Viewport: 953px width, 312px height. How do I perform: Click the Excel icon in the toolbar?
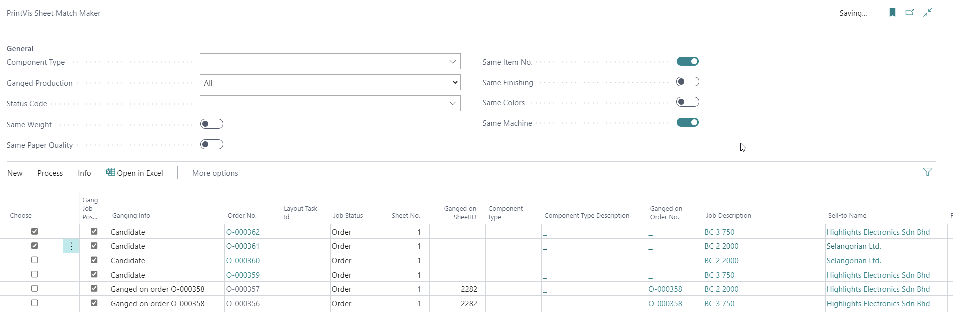(110, 172)
